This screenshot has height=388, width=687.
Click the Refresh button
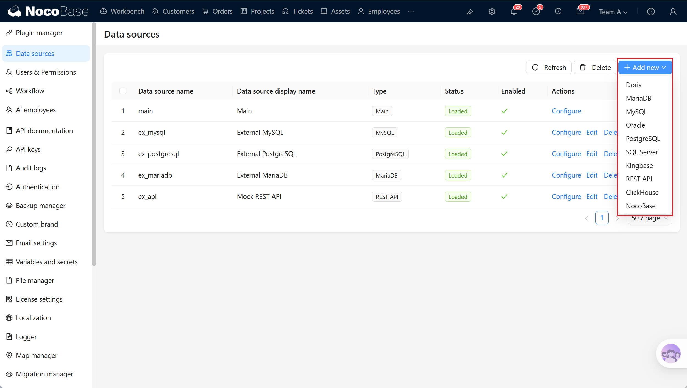click(549, 68)
